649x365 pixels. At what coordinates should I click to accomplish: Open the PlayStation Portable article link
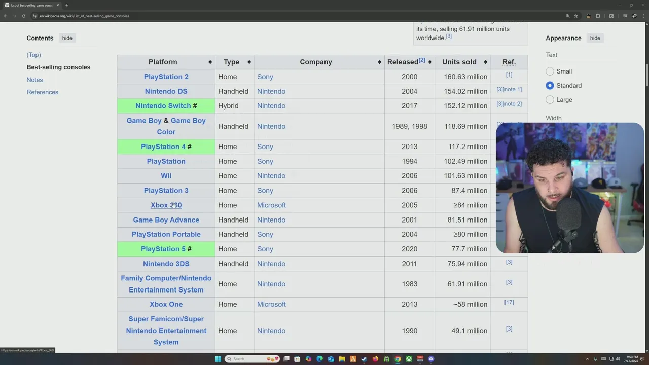pos(166,234)
